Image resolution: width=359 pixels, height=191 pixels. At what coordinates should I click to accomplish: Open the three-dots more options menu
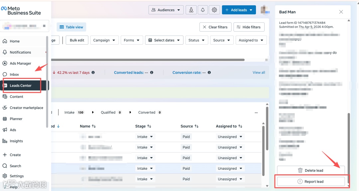256,112
